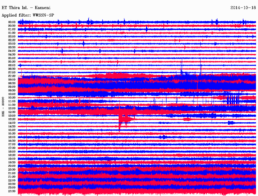
Task: Select the 08:30 time label
Action: coord(12,83)
